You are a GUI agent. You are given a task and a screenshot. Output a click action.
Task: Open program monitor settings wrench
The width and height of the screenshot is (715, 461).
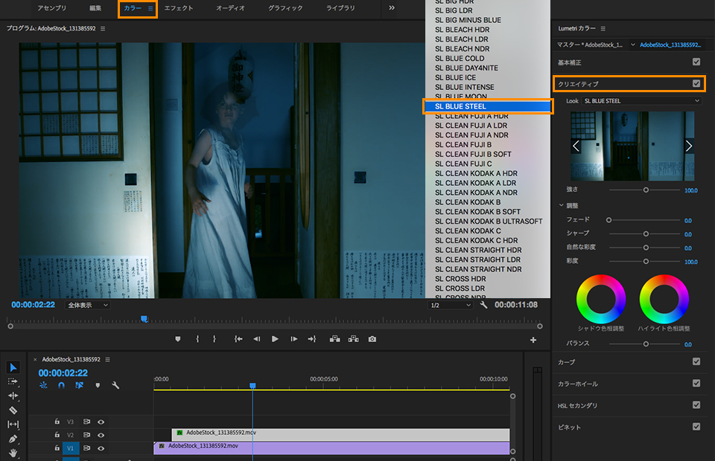(x=484, y=305)
